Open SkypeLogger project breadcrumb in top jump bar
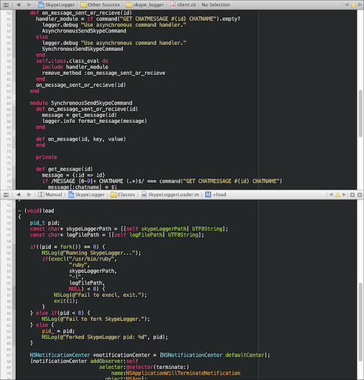This screenshot has width=364, height=380. click(57, 5)
